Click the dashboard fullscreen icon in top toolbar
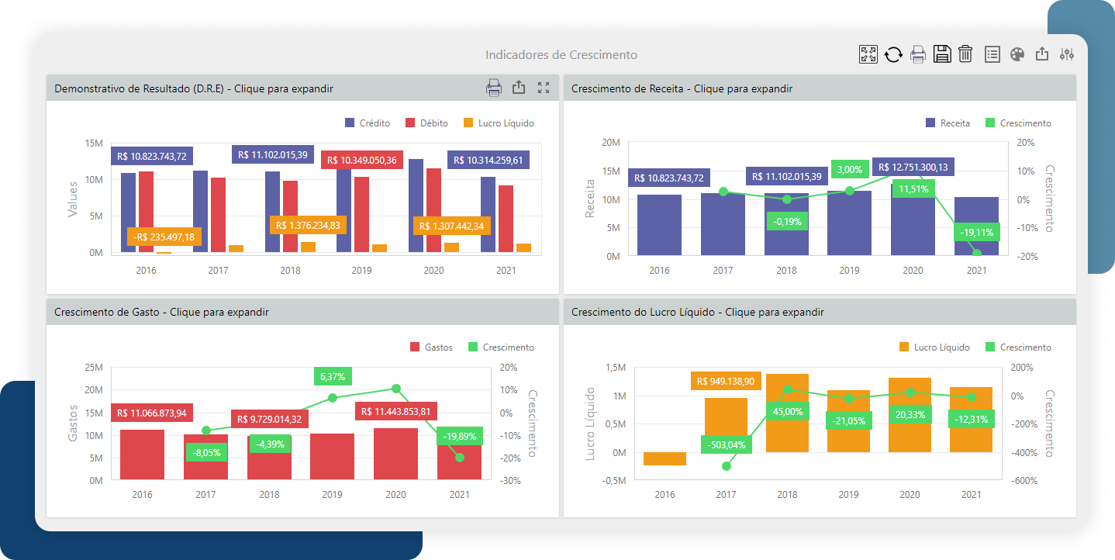 coord(868,54)
